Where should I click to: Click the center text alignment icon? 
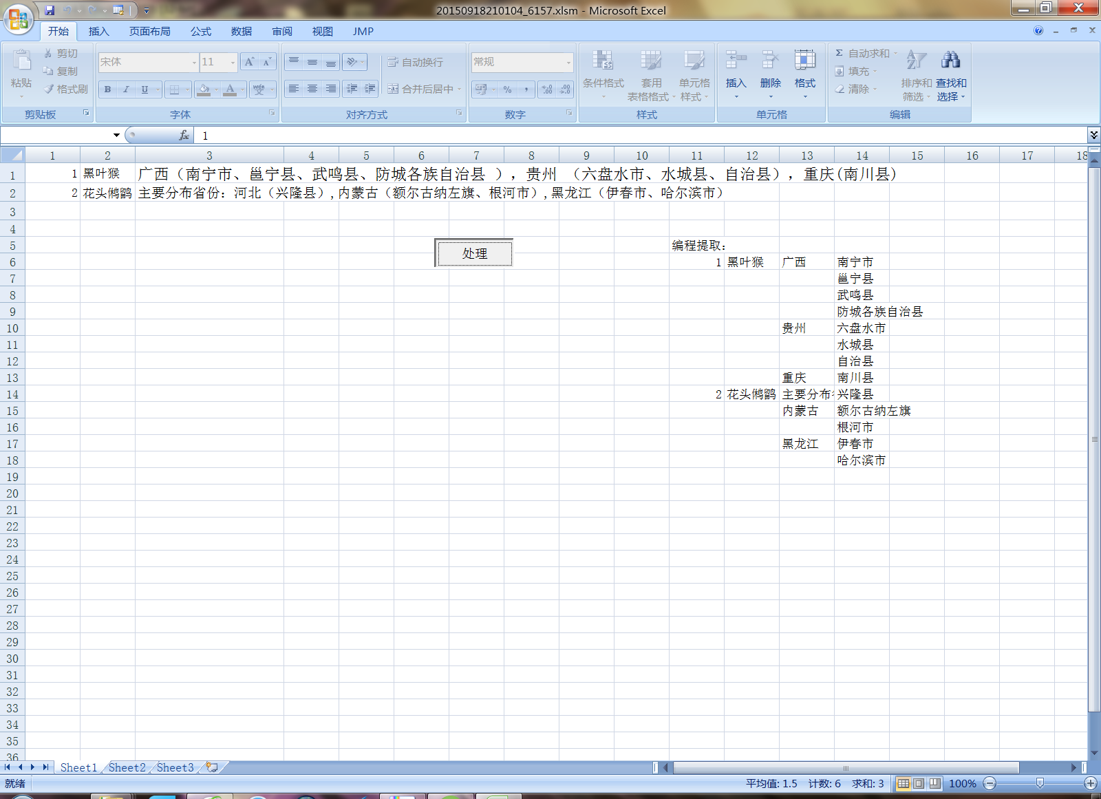[x=312, y=89]
